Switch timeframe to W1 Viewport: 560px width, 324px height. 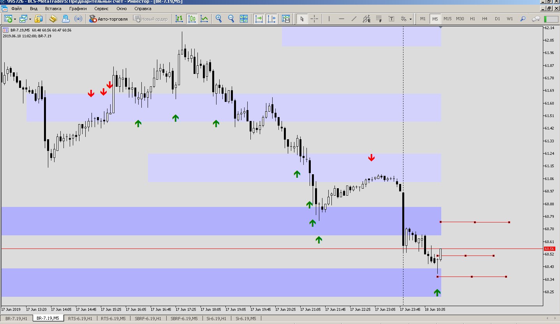tap(510, 19)
